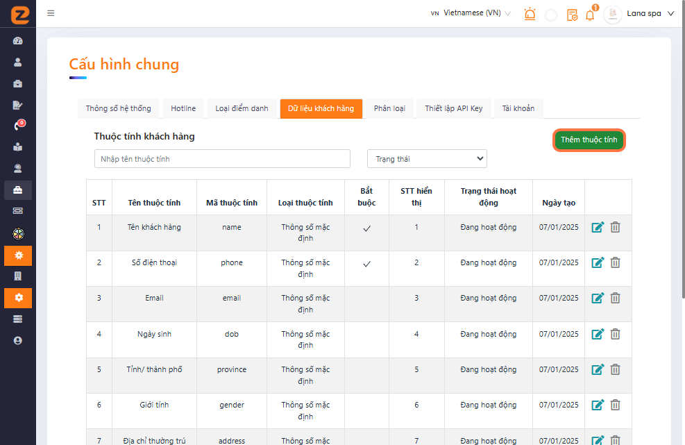Image resolution: width=685 pixels, height=445 pixels.
Task: Expand the Vietnamese (VN) language selector
Action: coord(471,13)
